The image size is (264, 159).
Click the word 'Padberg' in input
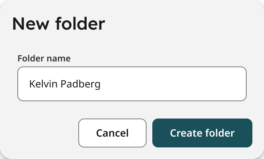click(x=81, y=84)
